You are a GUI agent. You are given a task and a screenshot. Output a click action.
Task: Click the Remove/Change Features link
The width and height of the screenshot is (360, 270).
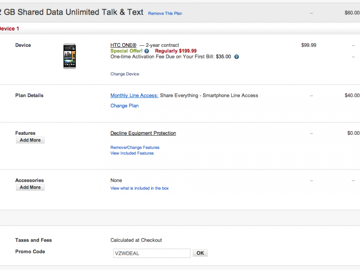click(x=135, y=148)
